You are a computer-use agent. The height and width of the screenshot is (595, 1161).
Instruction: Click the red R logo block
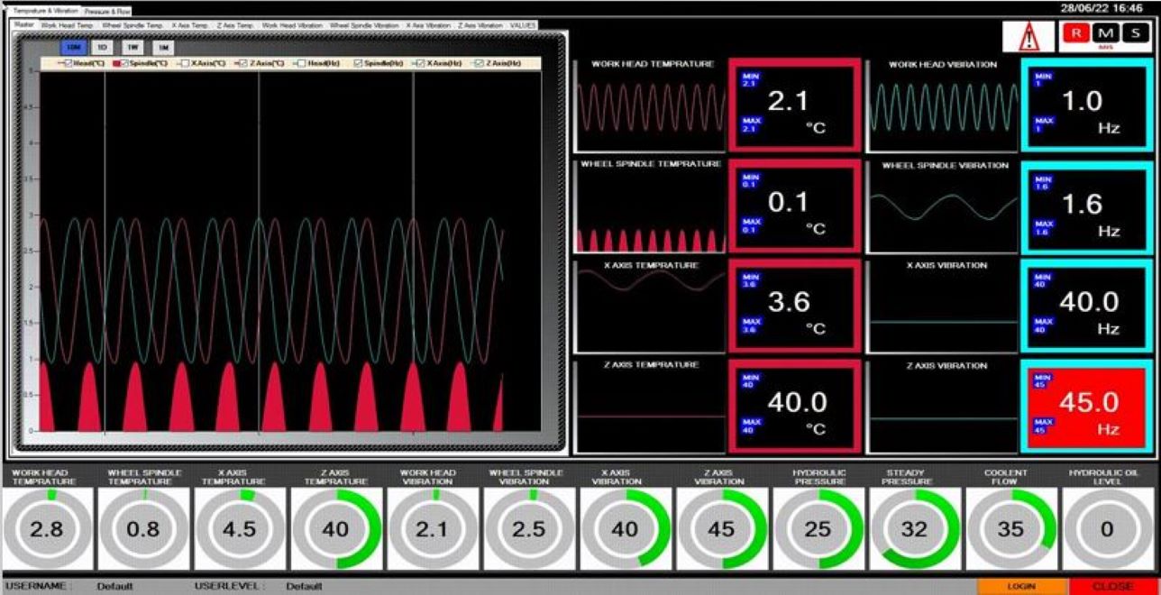[1074, 33]
